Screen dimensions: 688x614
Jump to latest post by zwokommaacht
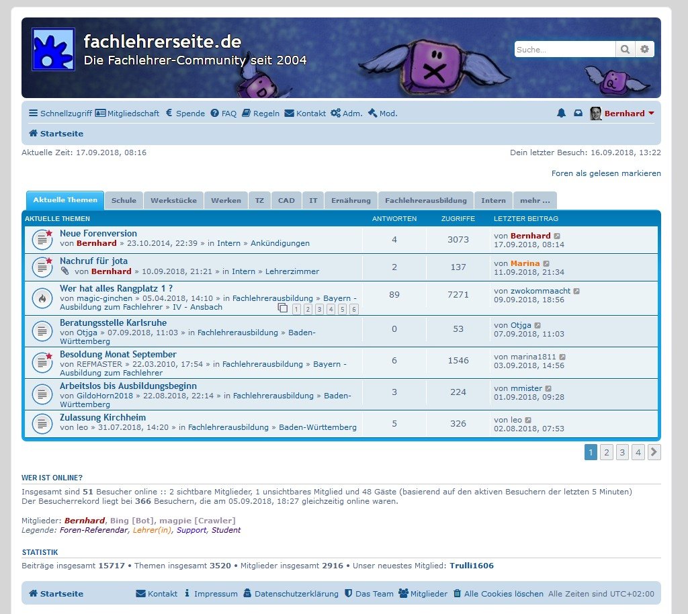(x=576, y=291)
